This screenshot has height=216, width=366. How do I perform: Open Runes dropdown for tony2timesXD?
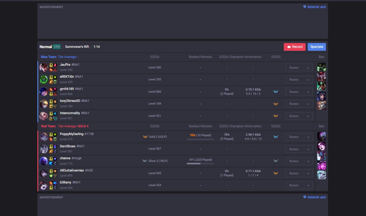(299, 104)
